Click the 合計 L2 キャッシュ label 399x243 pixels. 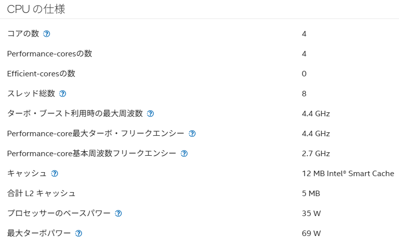[41, 194]
